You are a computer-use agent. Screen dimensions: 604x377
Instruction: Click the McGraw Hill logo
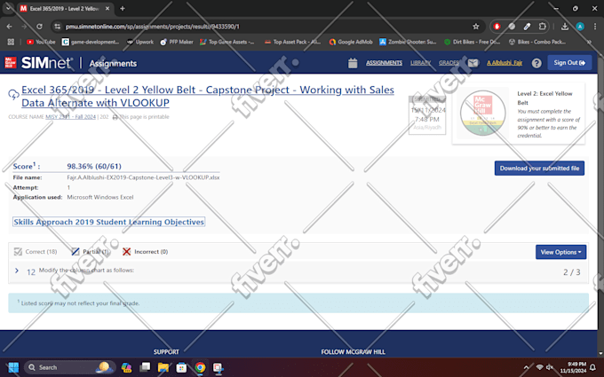click(11, 63)
